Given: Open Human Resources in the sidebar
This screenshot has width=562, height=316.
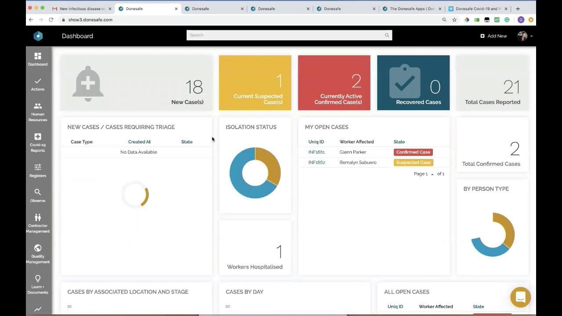Looking at the screenshot, I should (38, 112).
